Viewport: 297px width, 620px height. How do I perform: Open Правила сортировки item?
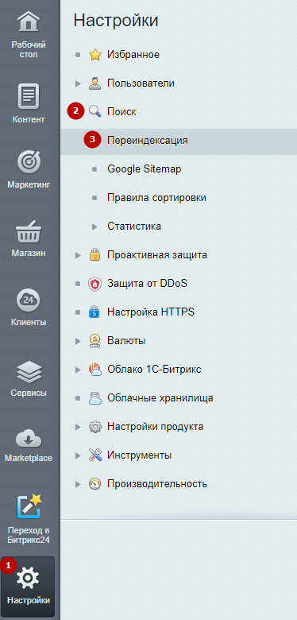pyautogui.click(x=156, y=198)
